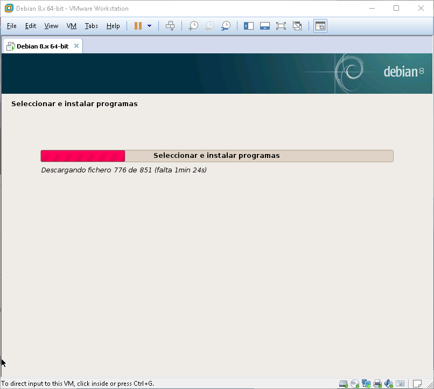Toggle the thumbnail bar view
The width and height of the screenshot is (434, 389).
(x=264, y=26)
